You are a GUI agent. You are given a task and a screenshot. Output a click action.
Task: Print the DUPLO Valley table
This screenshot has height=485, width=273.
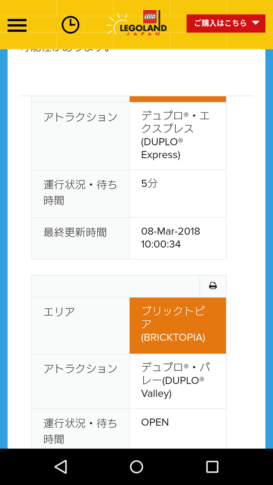(213, 286)
